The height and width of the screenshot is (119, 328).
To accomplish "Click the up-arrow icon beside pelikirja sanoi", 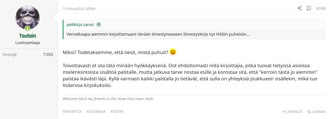I will pyautogui.click(x=99, y=25).
